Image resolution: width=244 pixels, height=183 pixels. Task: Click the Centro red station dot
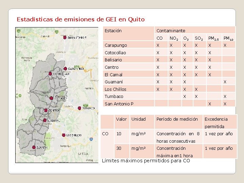tap(46, 110)
